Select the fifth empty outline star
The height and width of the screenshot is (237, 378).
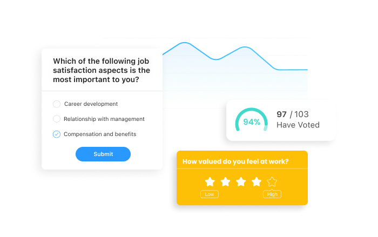click(272, 181)
